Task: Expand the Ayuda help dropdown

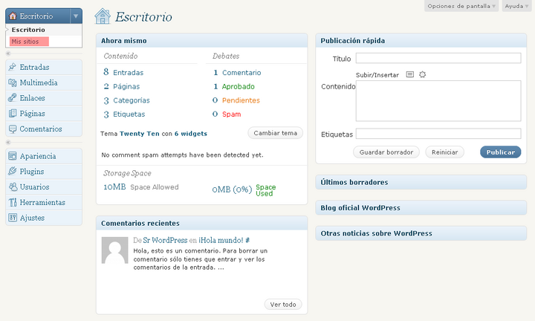Action: pyautogui.click(x=516, y=6)
